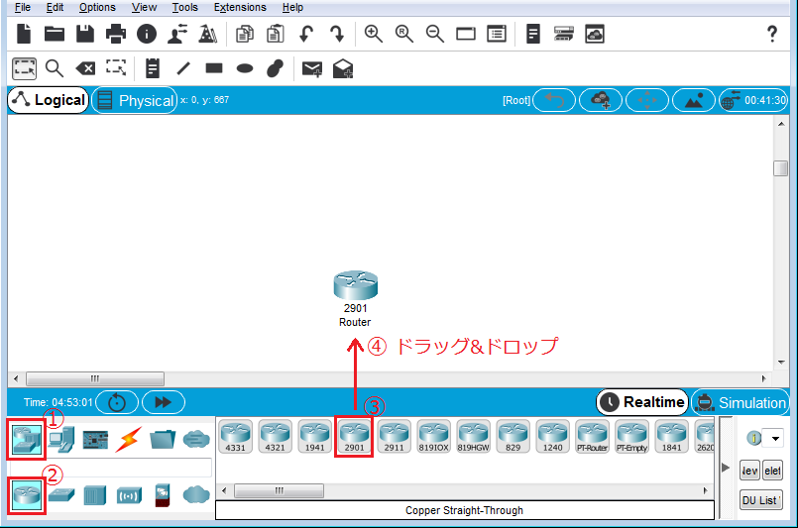Image resolution: width=798 pixels, height=528 pixels.
Task: Open the Help question mark
Action: 772,34
